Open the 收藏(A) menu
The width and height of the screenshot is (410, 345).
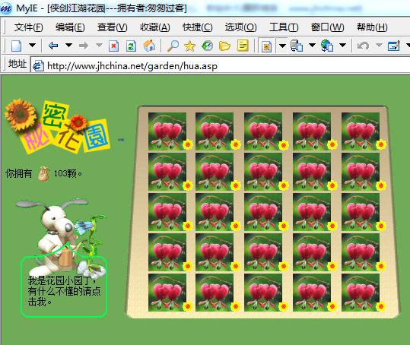155,27
